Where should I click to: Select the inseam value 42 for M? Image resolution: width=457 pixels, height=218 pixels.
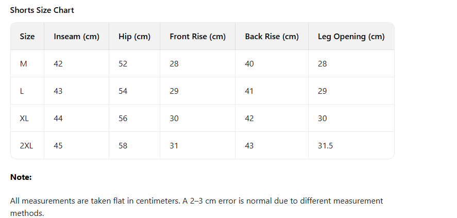pos(58,64)
